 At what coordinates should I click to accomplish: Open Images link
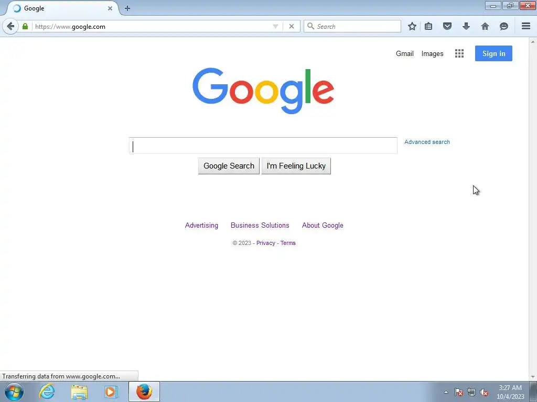click(x=432, y=54)
